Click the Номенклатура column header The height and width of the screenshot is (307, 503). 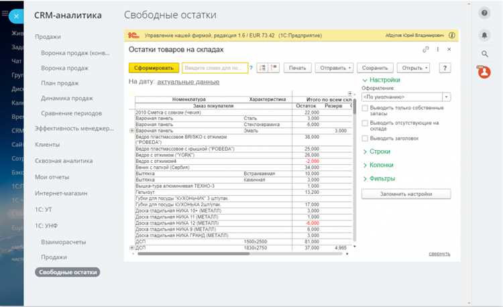click(x=188, y=99)
